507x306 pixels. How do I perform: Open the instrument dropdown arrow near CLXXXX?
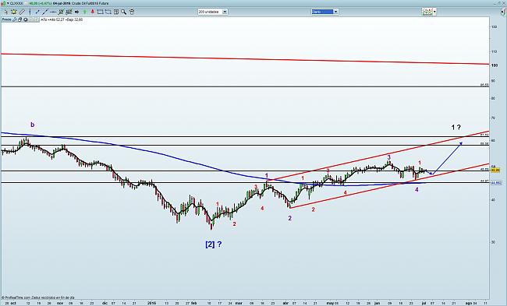coord(8,4)
